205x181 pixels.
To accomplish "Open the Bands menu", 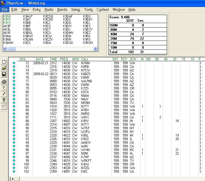I will pos(62,9).
